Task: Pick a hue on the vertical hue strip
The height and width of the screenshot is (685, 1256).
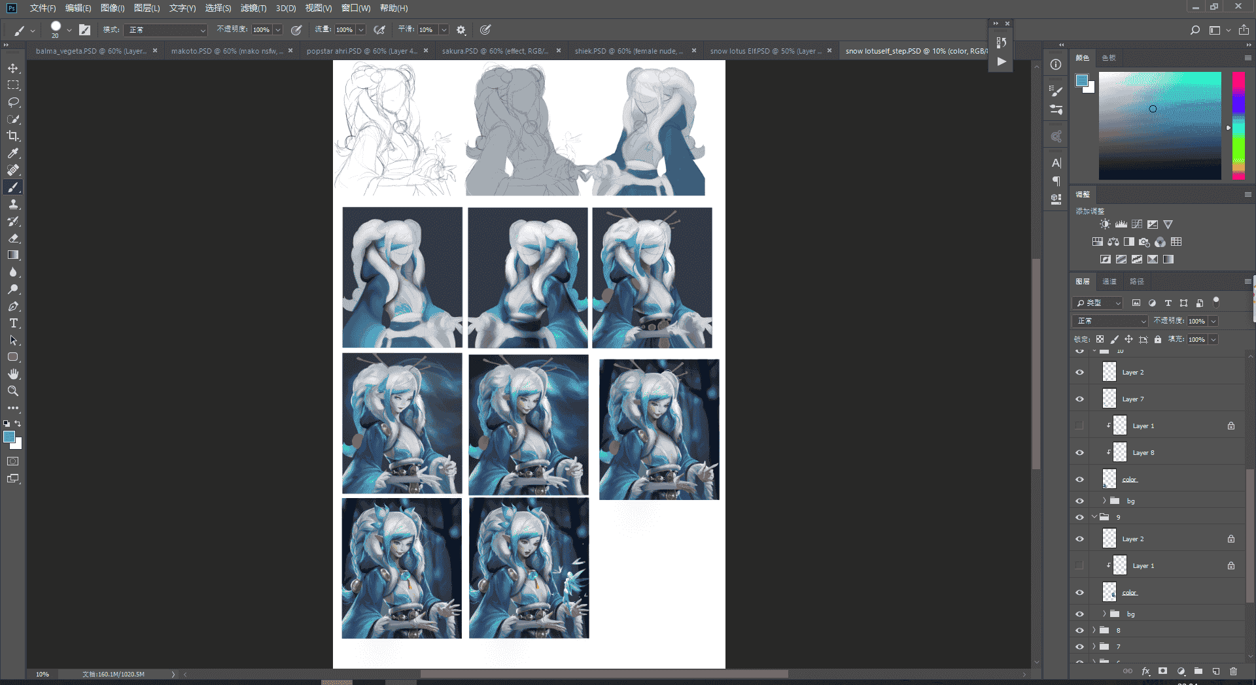Action: click(x=1238, y=125)
